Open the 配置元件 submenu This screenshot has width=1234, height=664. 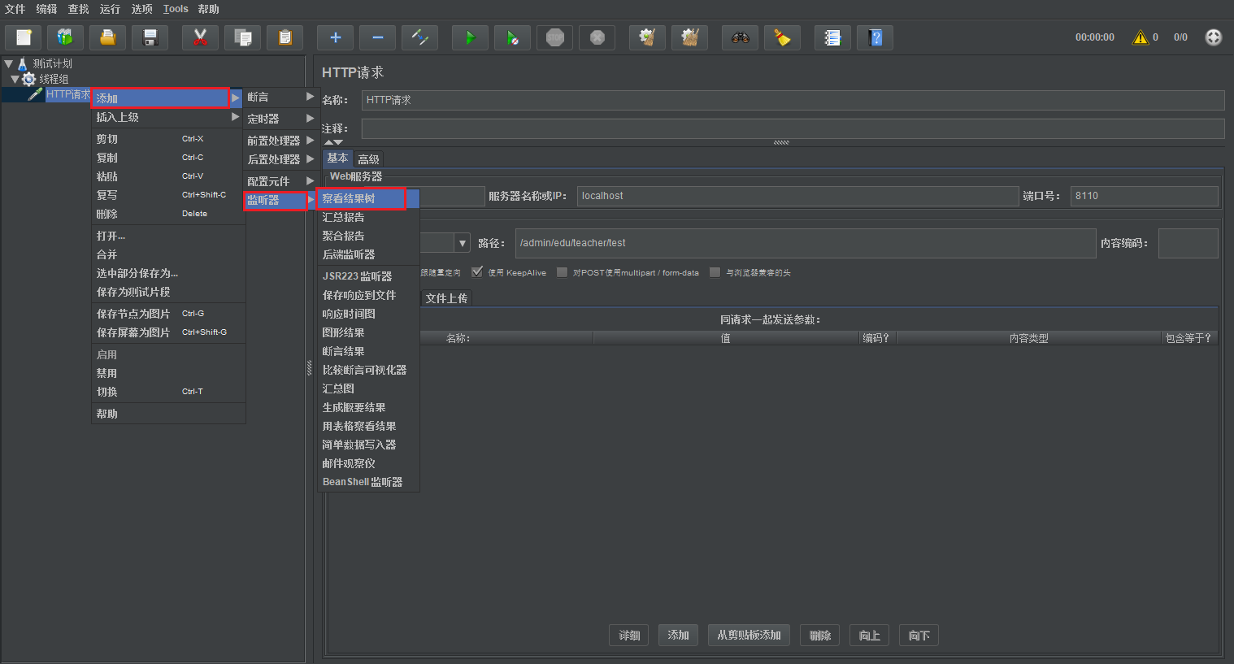pos(280,181)
